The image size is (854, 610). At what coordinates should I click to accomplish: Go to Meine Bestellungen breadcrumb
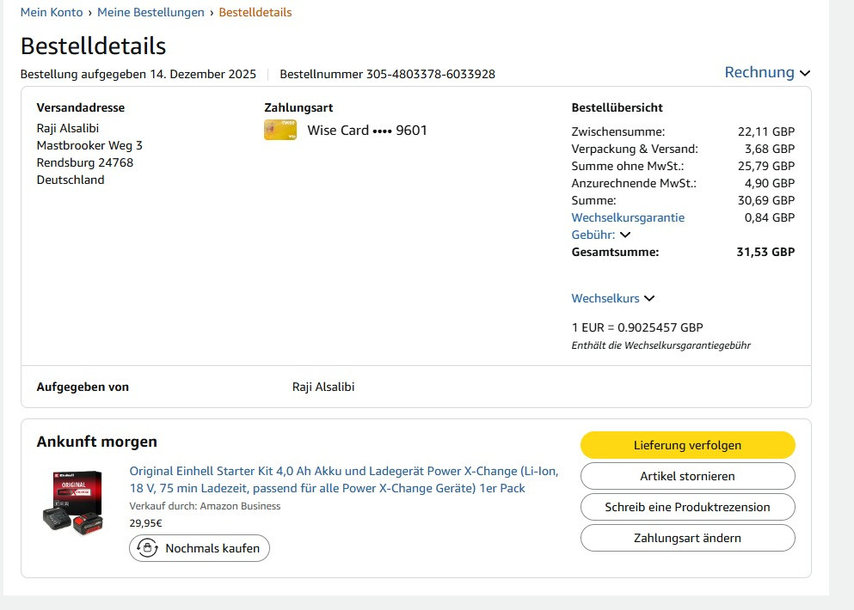tap(151, 12)
